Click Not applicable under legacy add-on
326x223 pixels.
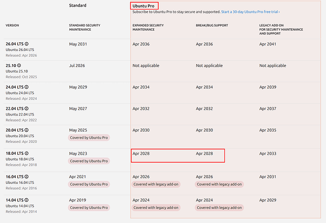[x=273, y=66]
